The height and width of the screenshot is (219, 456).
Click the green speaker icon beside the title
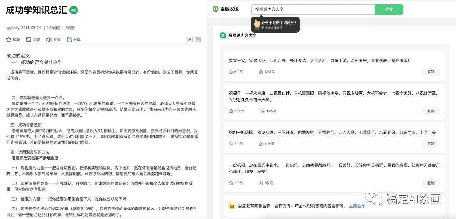click(x=73, y=10)
